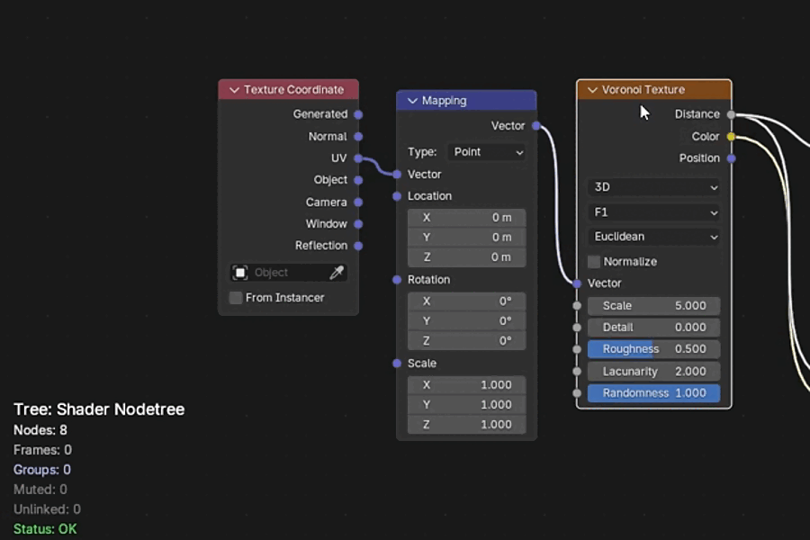Click the Voronoi Scale input socket

577,306
